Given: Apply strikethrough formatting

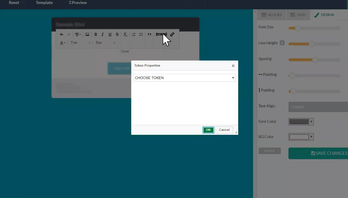Looking at the screenshot, I should [117, 35].
